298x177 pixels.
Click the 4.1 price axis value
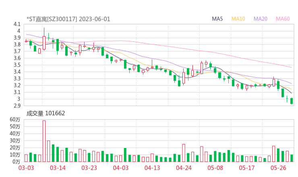pyautogui.click(x=17, y=24)
